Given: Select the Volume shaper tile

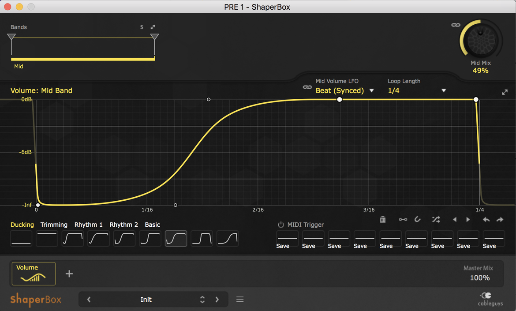Looking at the screenshot, I should (x=34, y=274).
